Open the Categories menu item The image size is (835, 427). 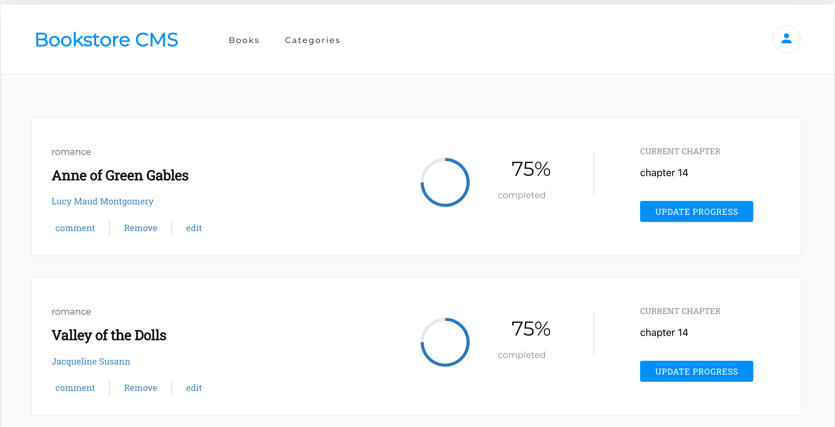312,41
